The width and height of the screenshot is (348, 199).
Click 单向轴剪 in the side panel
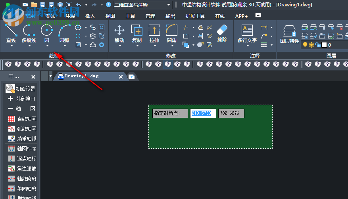pos(22,189)
